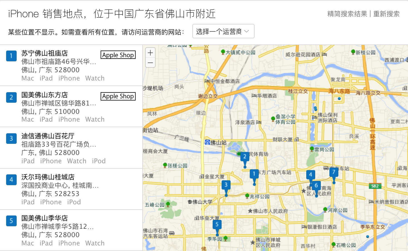Image resolution: width=408 pixels, height=251 pixels.
Task: Click address 深国投商业中心, 桂城南…
Action: click(x=60, y=185)
